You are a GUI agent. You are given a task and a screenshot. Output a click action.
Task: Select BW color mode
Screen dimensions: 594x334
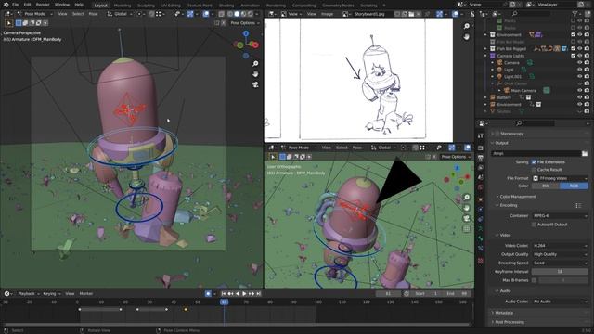pyautogui.click(x=546, y=186)
